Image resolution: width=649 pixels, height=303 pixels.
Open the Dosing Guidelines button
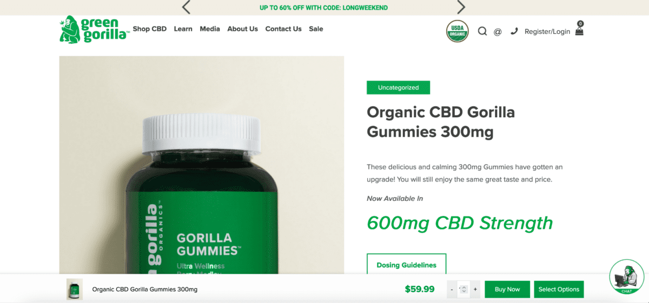[x=406, y=265]
